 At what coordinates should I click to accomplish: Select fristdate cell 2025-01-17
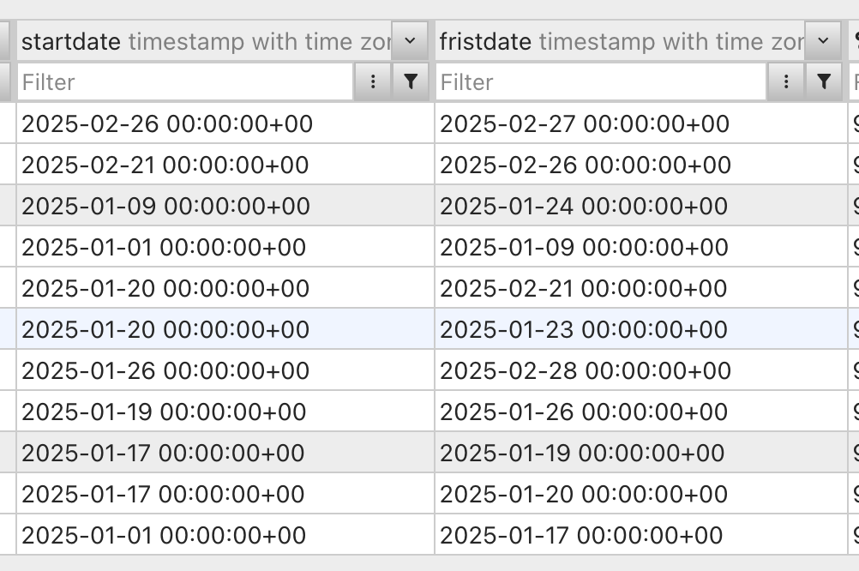[x=641, y=534]
